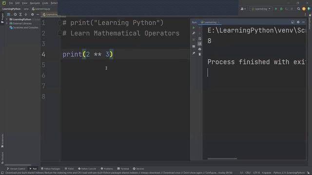Minimize the Run panel with hide icon

[x=303, y=22]
